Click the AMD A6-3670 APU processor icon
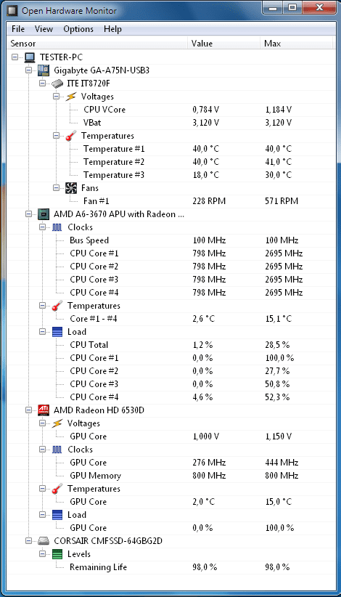 click(44, 214)
